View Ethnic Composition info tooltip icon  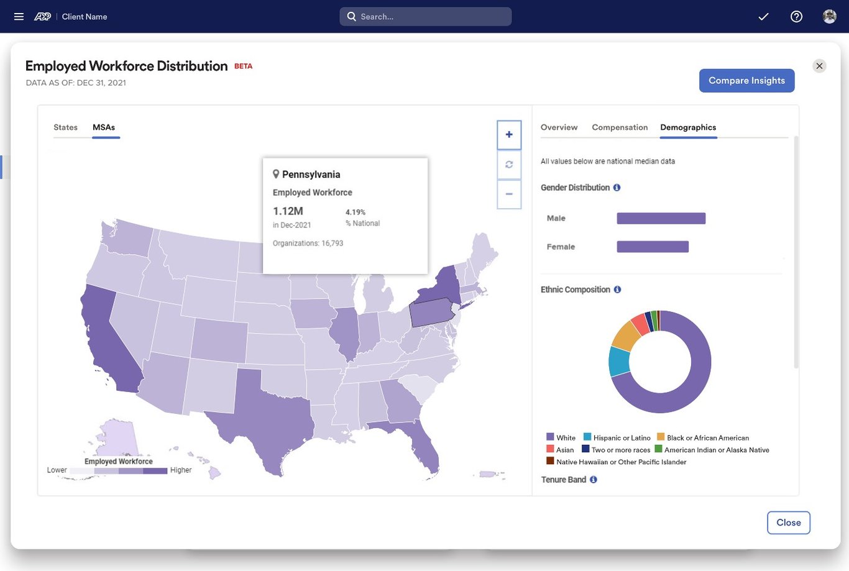[x=617, y=289]
